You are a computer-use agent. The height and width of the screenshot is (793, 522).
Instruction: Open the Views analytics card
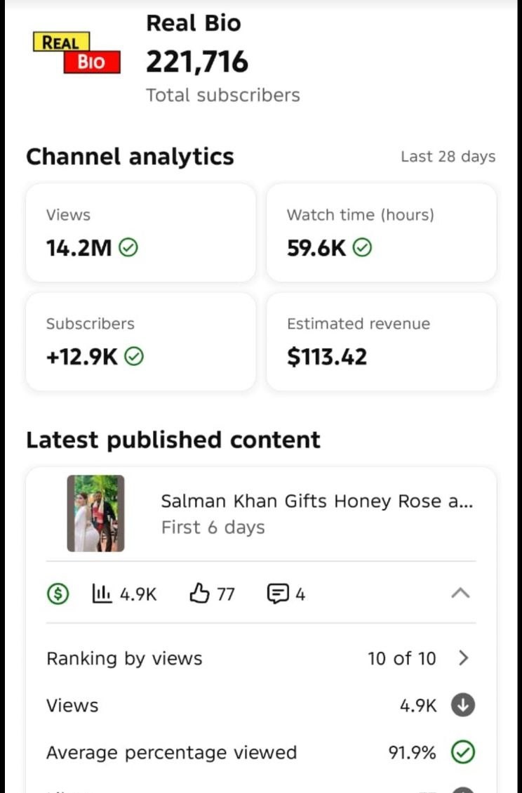[140, 232]
